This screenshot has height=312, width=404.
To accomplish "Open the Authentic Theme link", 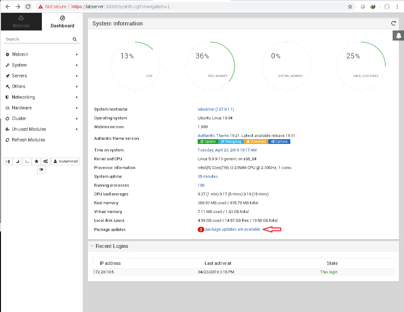I will pos(213,136).
